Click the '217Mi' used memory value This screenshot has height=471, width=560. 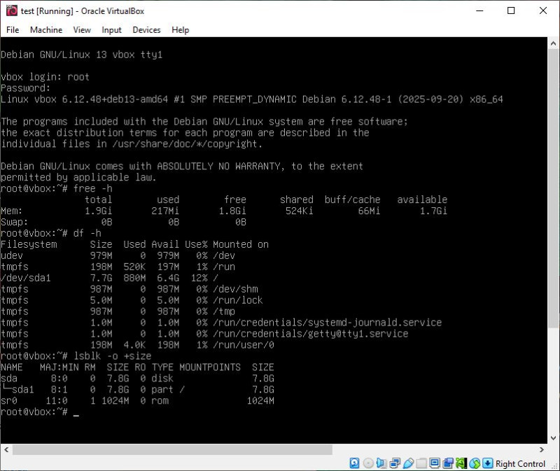tap(165, 211)
